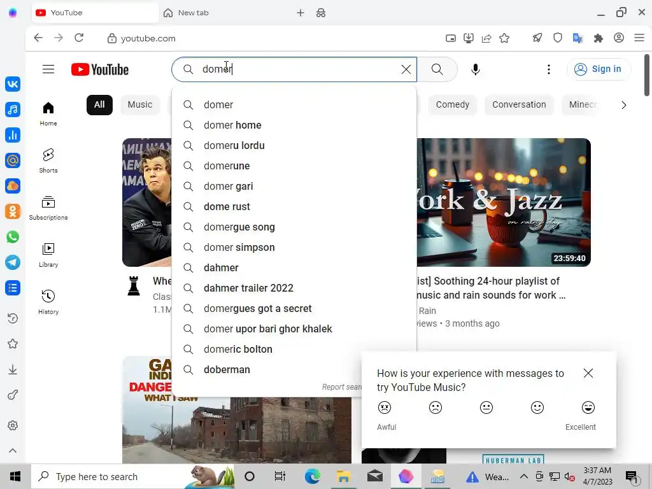Close the YouTube Music survey popup
The height and width of the screenshot is (489, 652).
click(x=588, y=373)
